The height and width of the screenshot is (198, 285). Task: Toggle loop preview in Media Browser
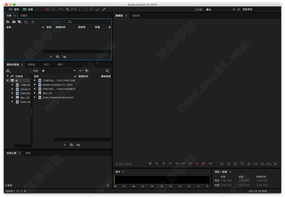point(71,145)
